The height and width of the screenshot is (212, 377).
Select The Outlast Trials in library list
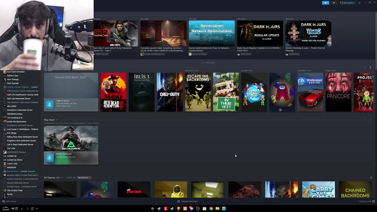point(15,191)
